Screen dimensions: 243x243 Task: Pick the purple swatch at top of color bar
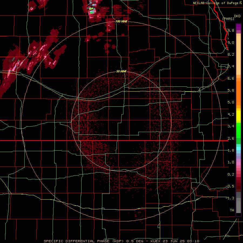[x=238, y=27]
